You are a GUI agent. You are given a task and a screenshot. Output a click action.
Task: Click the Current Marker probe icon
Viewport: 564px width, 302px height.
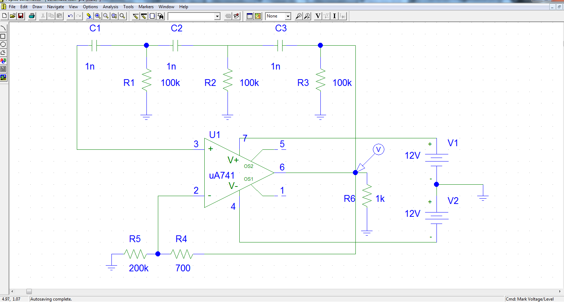pyautogui.click(x=307, y=16)
